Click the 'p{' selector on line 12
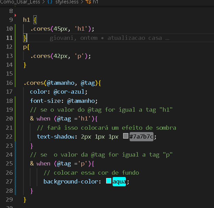 point(26,47)
